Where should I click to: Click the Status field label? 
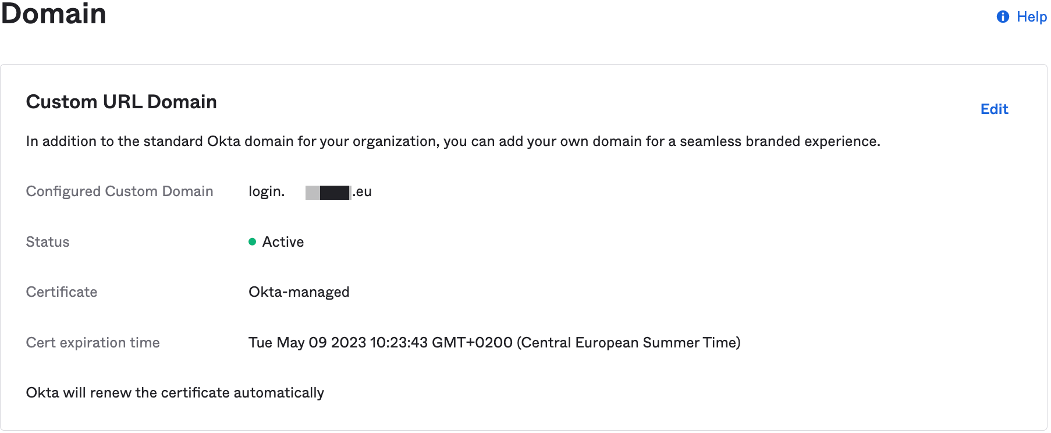tap(48, 242)
